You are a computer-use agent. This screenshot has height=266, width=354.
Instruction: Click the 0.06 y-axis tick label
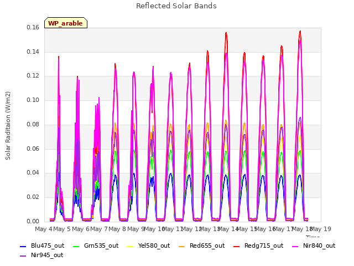coord(33,149)
